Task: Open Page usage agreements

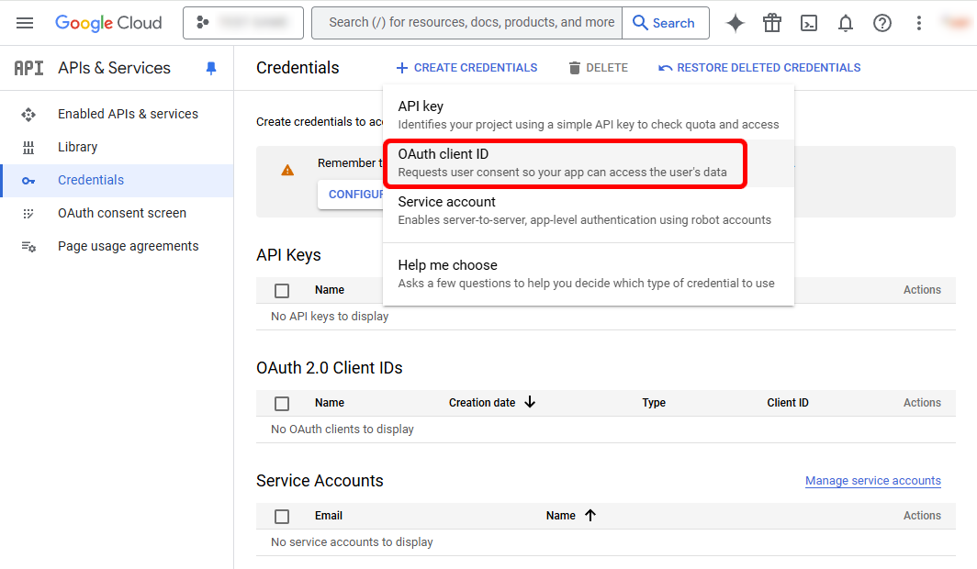Action: [118, 246]
